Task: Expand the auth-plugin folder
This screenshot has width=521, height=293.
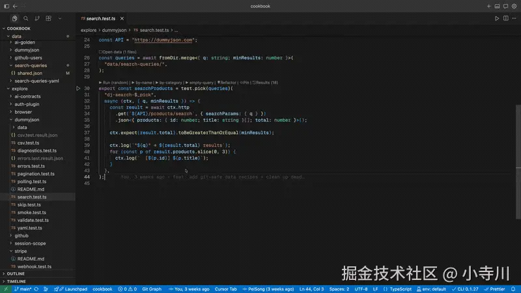Action: 27,104
